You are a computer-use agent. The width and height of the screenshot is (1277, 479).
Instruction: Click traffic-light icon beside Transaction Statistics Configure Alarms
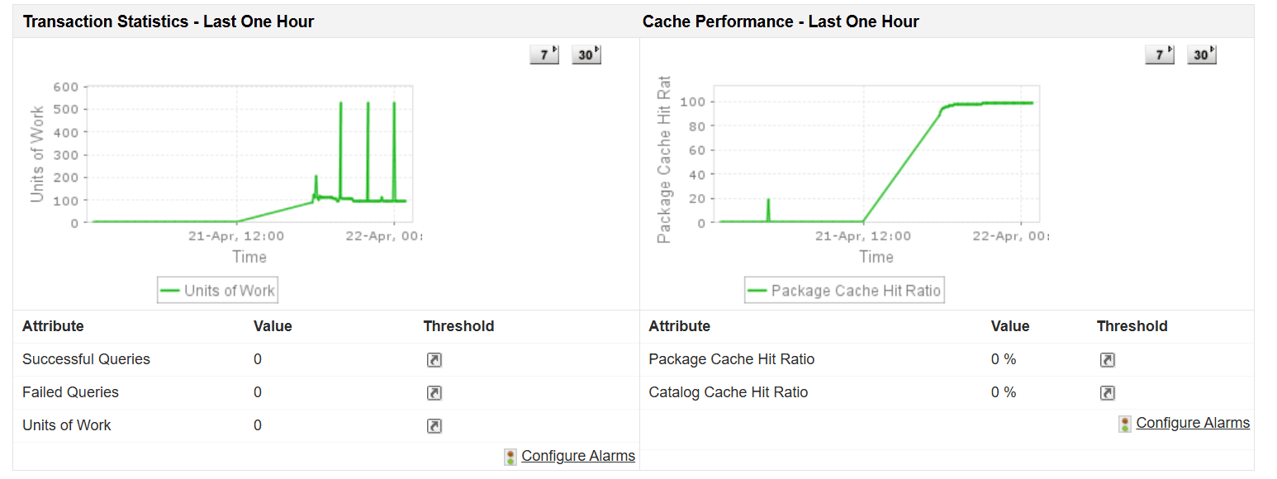(x=509, y=456)
